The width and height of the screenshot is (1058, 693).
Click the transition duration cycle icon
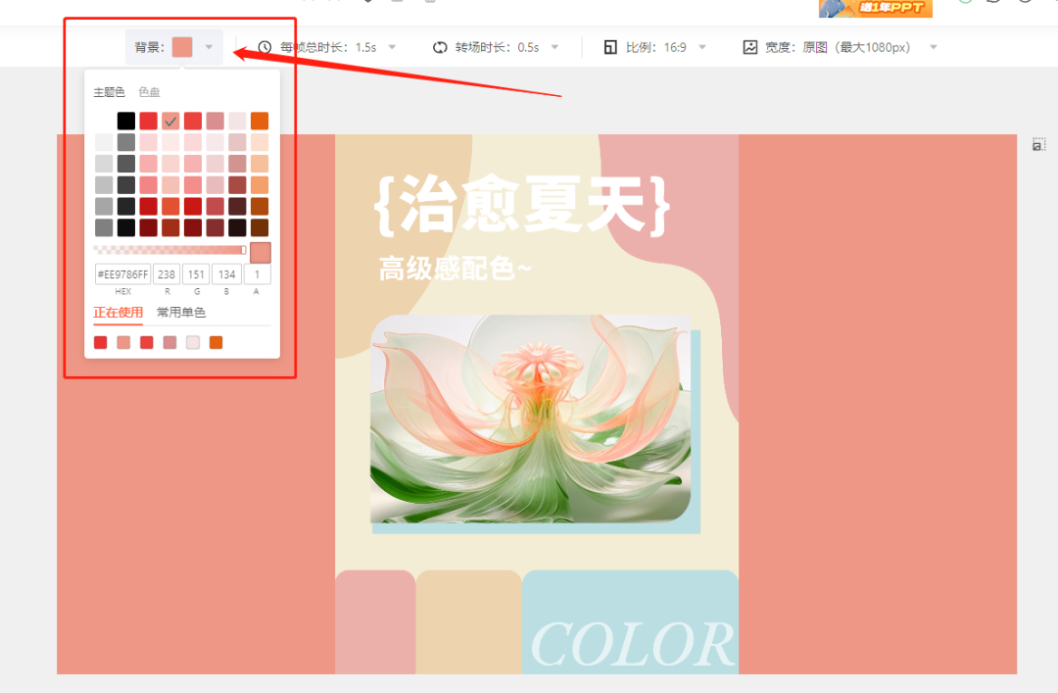(x=440, y=47)
